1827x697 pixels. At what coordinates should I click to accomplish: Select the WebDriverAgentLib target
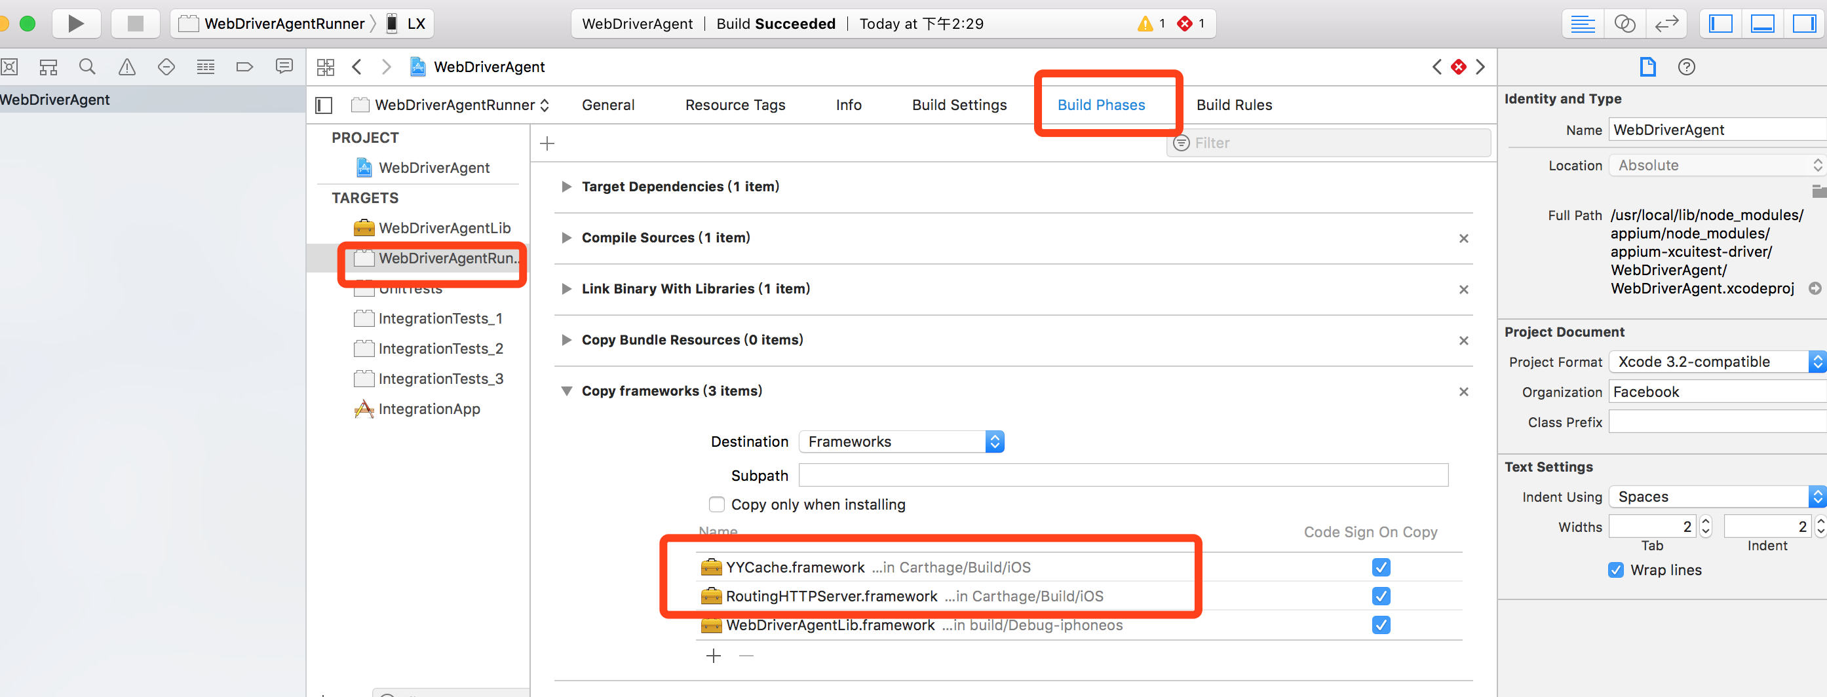[x=432, y=229]
